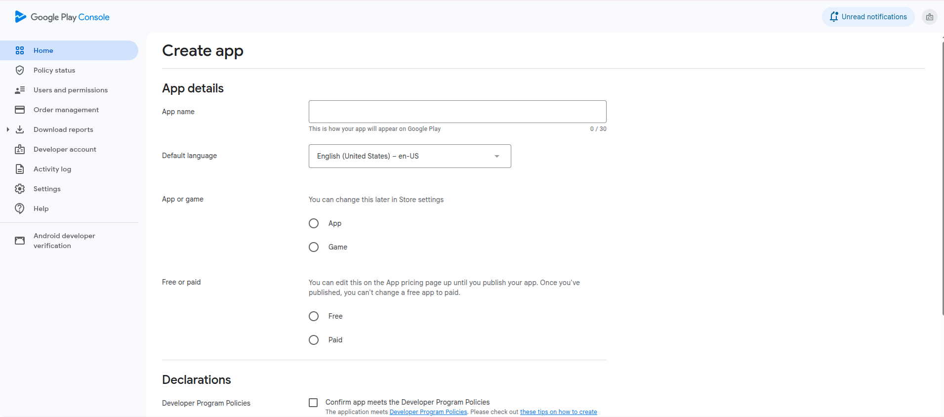Click the Unread notifications button
Screen dimensions: 944x417
pyautogui.click(x=868, y=17)
